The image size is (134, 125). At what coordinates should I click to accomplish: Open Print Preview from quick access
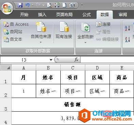[49, 5]
